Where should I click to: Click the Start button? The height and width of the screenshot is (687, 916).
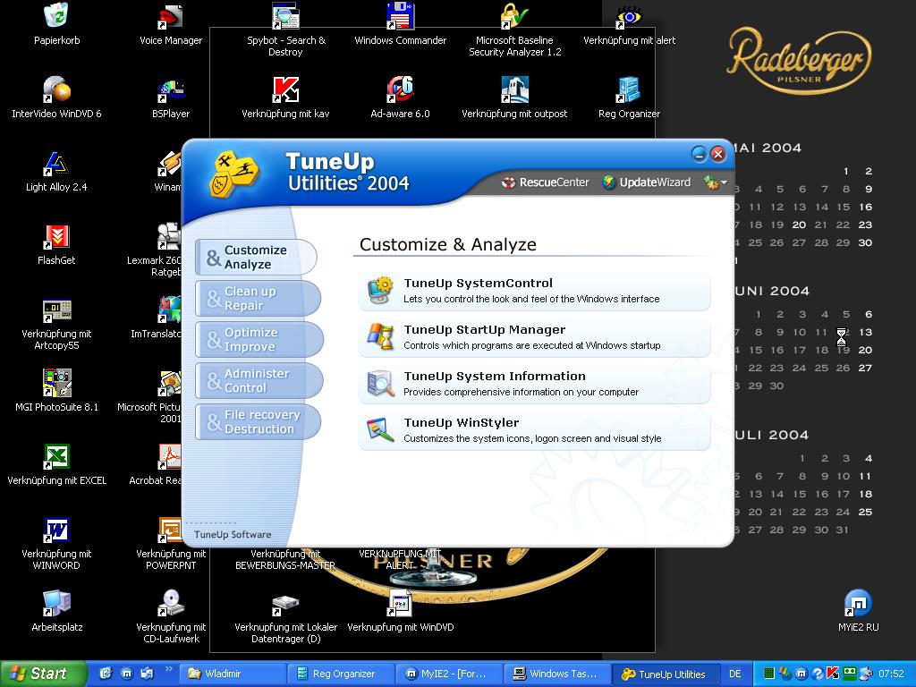tap(42, 674)
